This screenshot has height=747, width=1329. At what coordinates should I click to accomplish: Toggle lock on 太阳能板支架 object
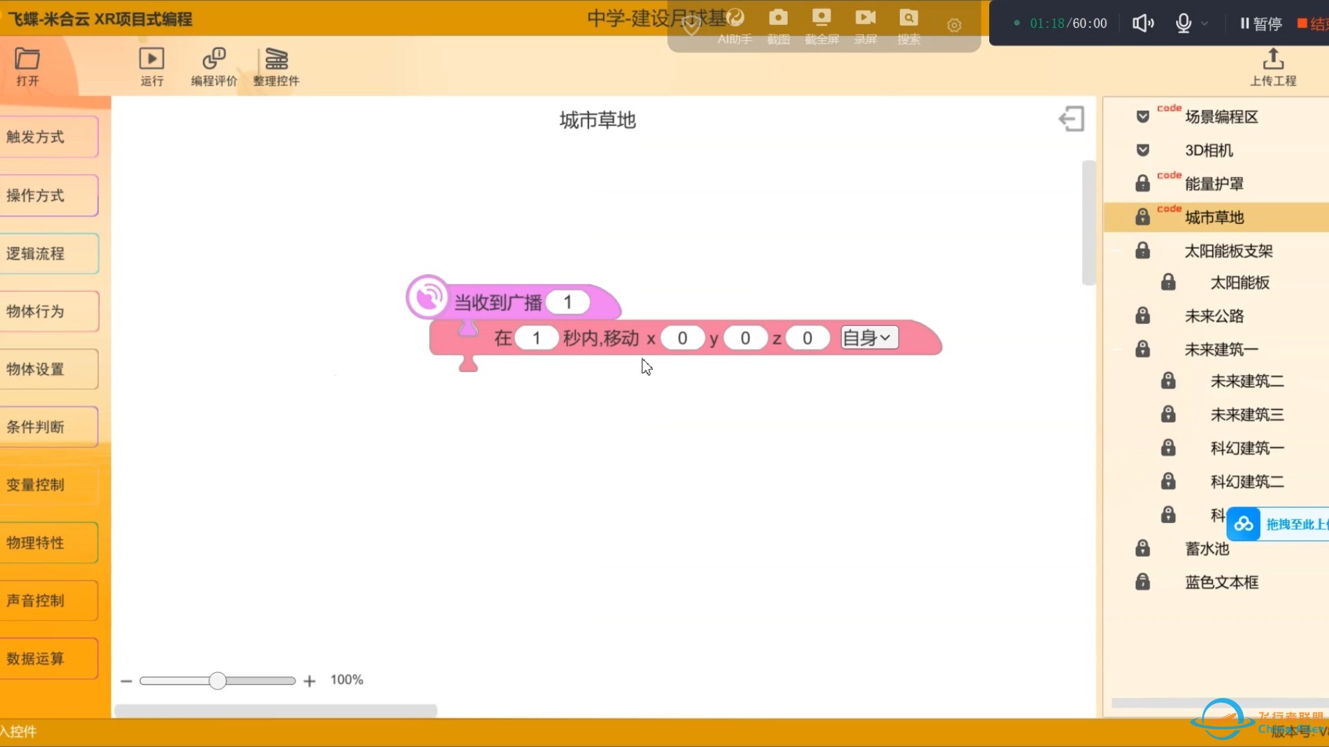[1143, 250]
